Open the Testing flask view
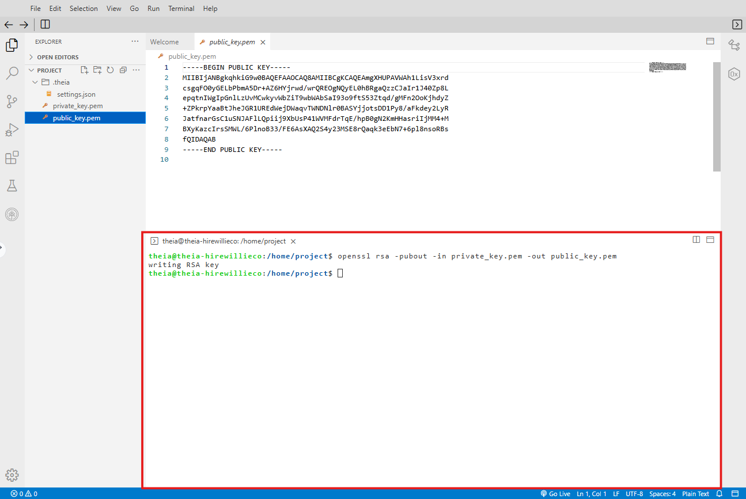 12,186
